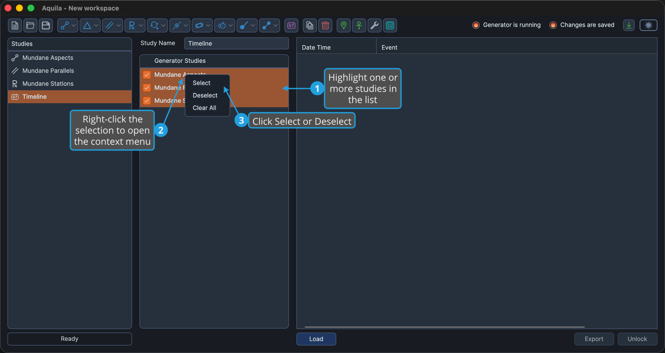Click the Study Name input field

[237, 43]
